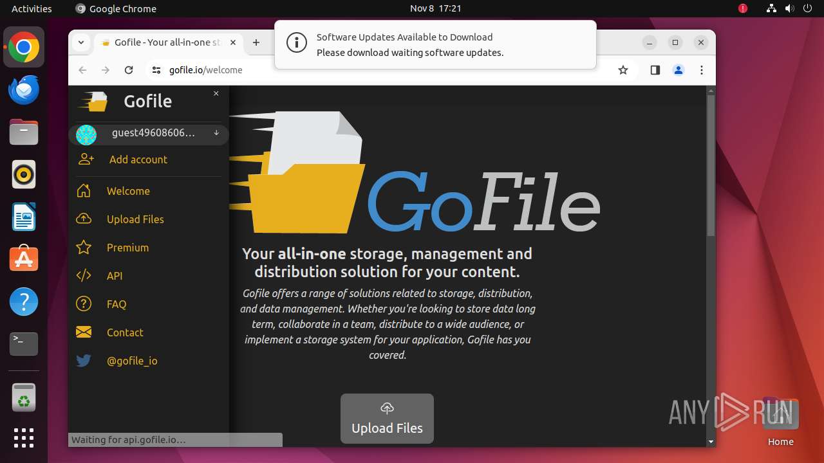Open Files from the dock
The height and width of the screenshot is (463, 824).
click(x=24, y=132)
